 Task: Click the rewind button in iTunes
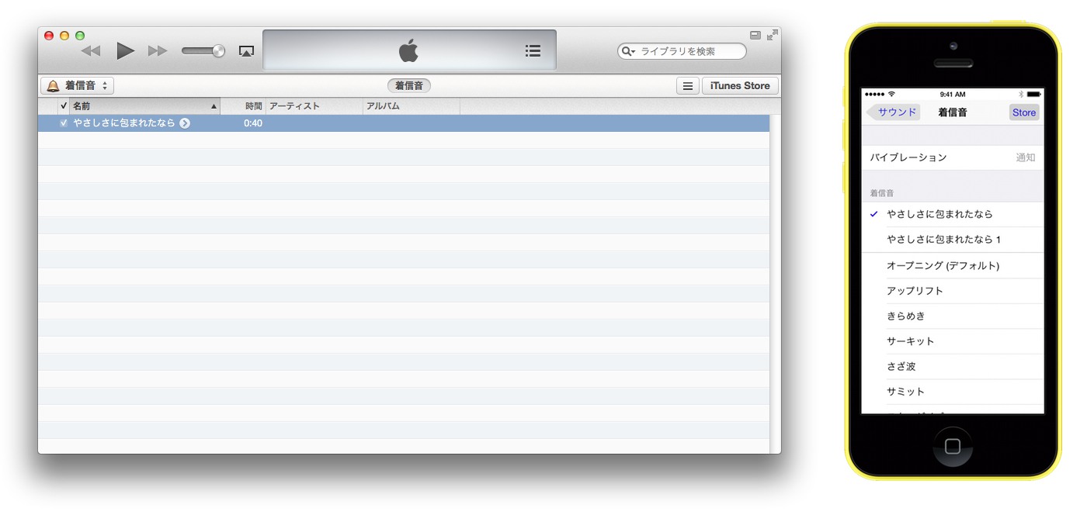coord(91,51)
